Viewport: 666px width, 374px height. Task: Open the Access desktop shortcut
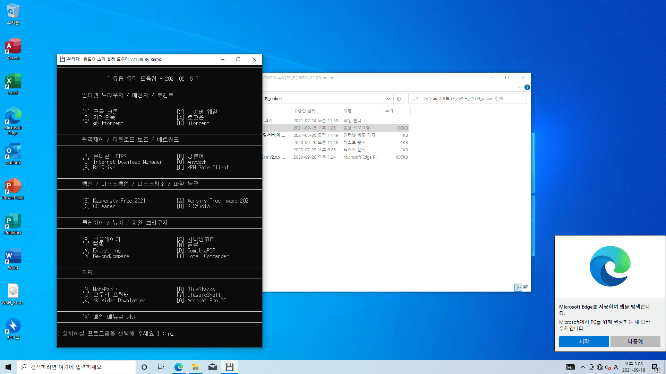[x=13, y=49]
